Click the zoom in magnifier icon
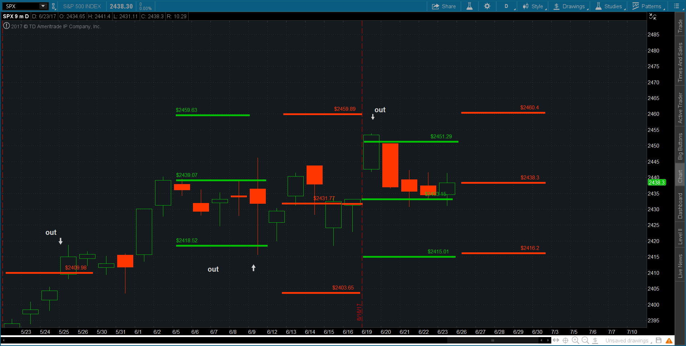This screenshot has width=686, height=346. click(575, 340)
